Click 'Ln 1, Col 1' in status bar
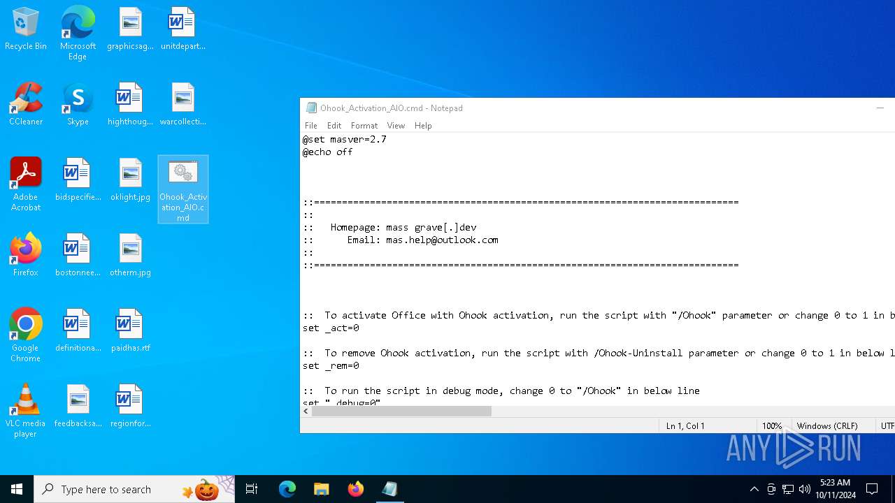The image size is (895, 503). (685, 425)
